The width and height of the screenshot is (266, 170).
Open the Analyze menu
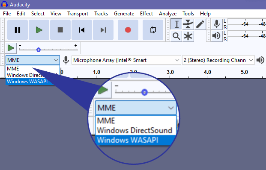(x=167, y=14)
